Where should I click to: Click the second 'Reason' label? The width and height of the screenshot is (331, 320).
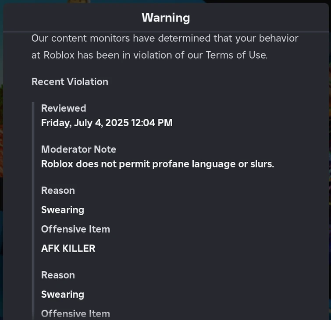pos(58,275)
